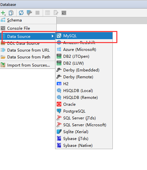
Task: Click the Synchronize refresh icon
Action: [x=21, y=13]
